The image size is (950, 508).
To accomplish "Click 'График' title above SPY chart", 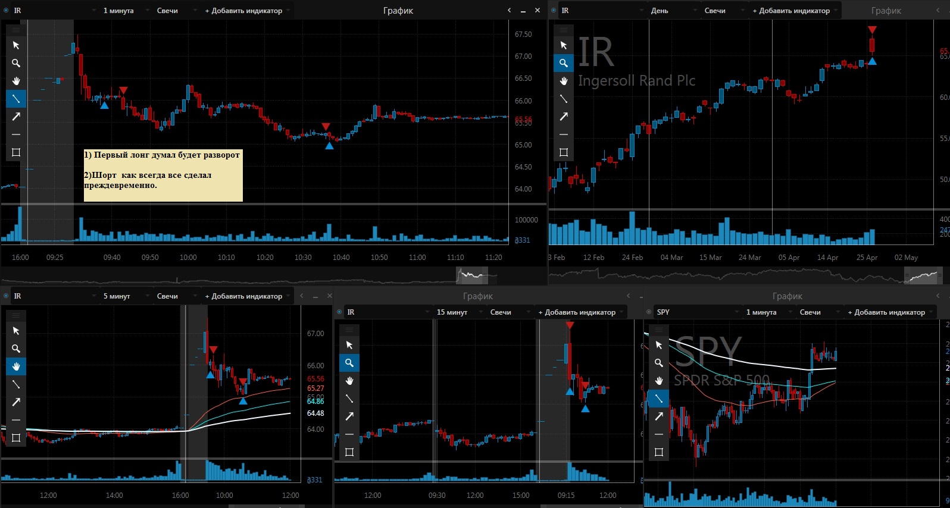I will click(x=787, y=296).
